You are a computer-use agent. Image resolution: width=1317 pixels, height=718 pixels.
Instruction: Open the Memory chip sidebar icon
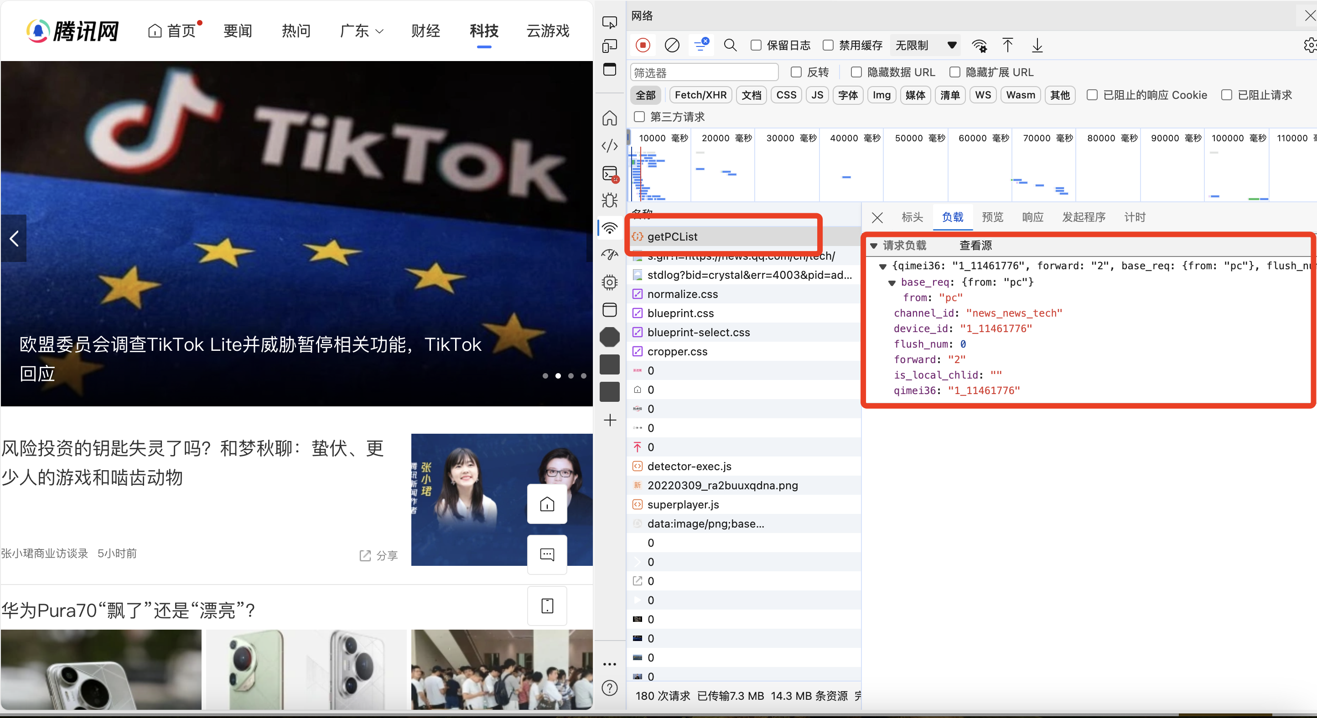click(x=609, y=282)
